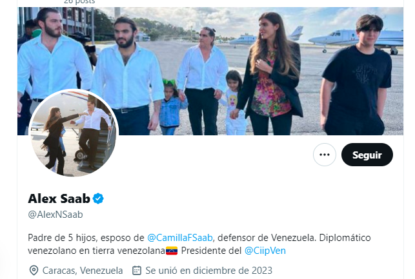The height and width of the screenshot is (279, 415).
Task: Click the location pin icon
Action: 34,271
